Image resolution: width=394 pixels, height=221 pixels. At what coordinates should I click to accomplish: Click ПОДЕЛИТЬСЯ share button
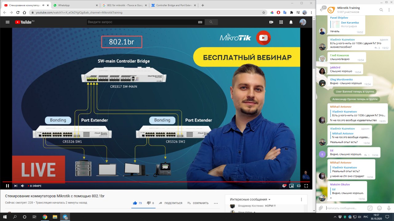point(170,203)
